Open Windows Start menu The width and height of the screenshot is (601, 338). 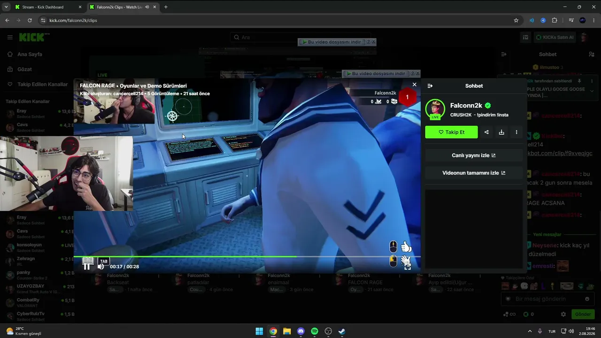259,331
